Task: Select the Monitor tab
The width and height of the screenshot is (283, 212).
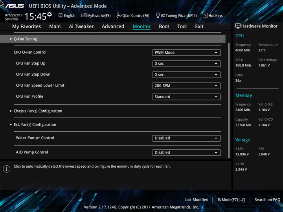Action: coord(141,27)
